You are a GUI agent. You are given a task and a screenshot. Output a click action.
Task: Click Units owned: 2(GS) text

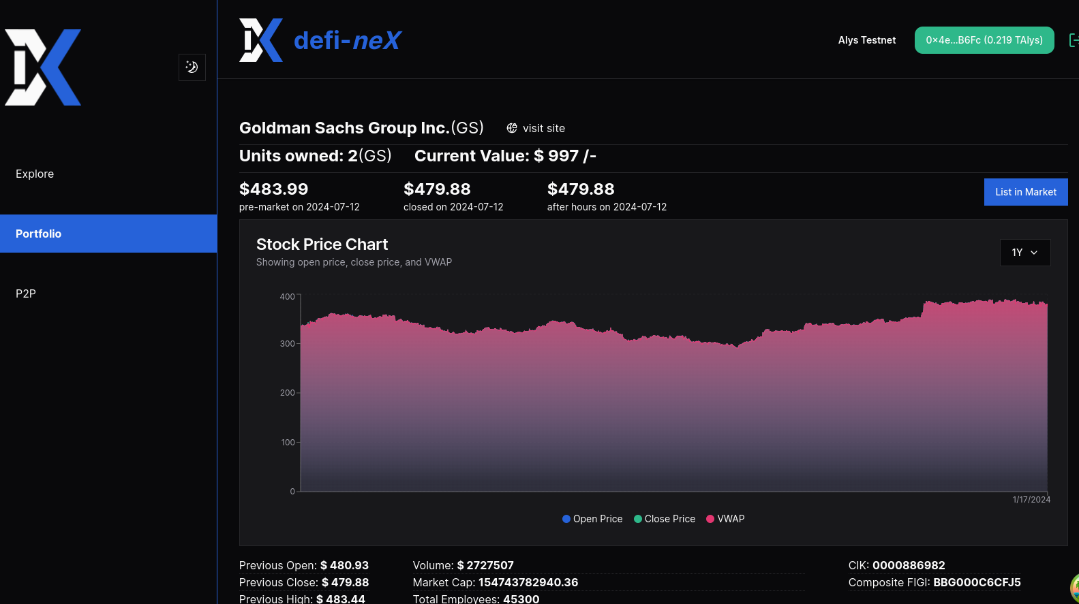click(316, 156)
